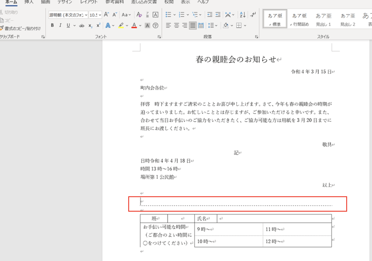Toggle bold formatting
Screen dimensions: 372x261
(x=52, y=26)
